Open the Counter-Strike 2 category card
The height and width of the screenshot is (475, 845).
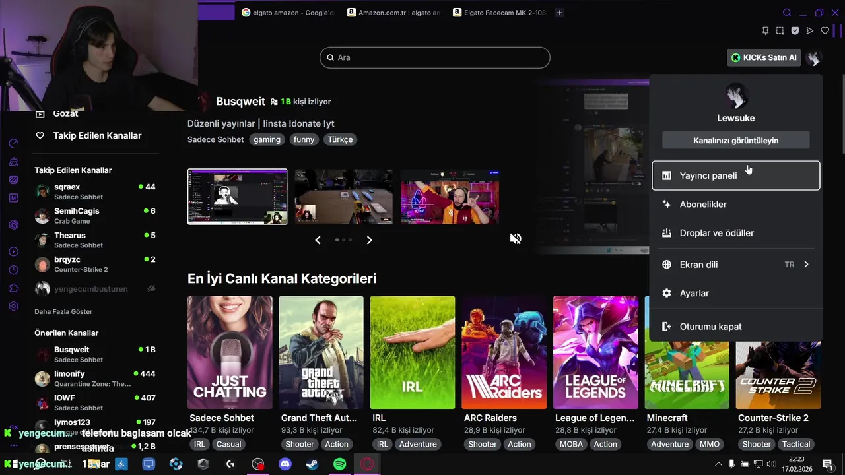778,375
